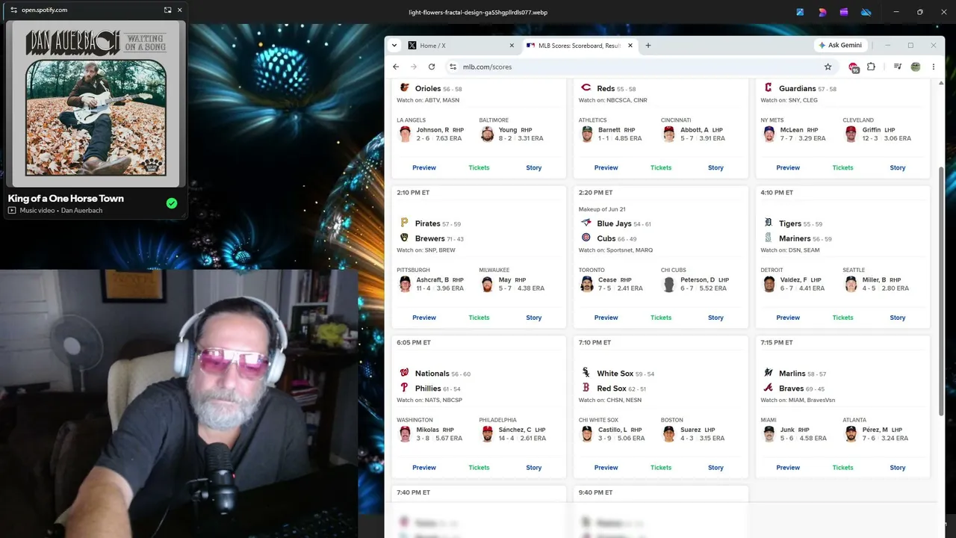This screenshot has height=538, width=956.
Task: Go back in the browser
Action: click(396, 67)
